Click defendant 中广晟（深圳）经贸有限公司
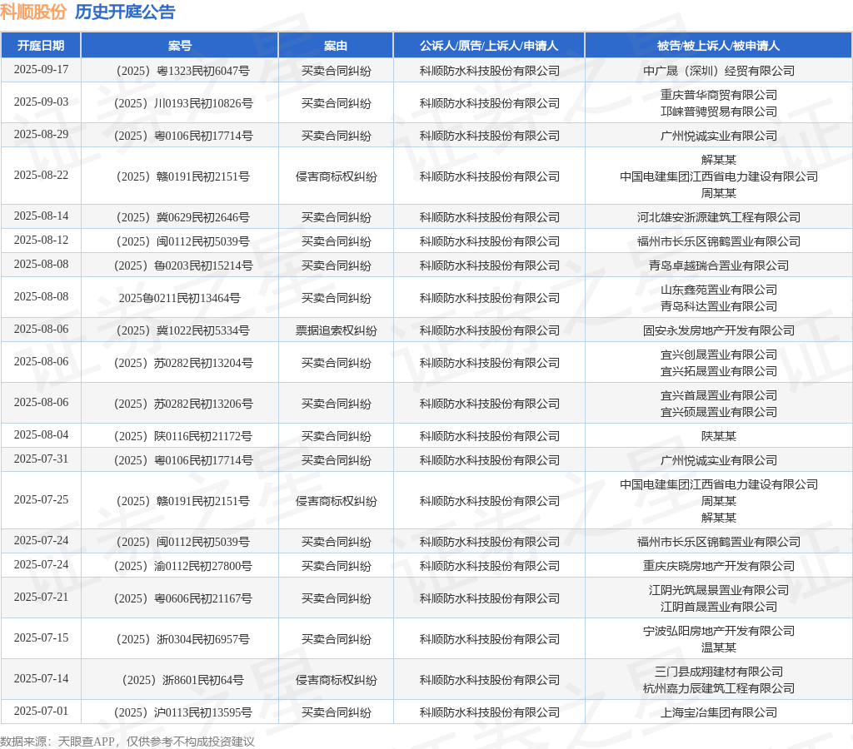This screenshot has width=853, height=749. click(x=719, y=71)
